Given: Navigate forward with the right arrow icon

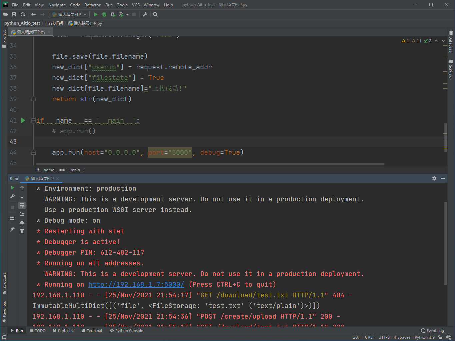Looking at the screenshot, I should [x=42, y=14].
